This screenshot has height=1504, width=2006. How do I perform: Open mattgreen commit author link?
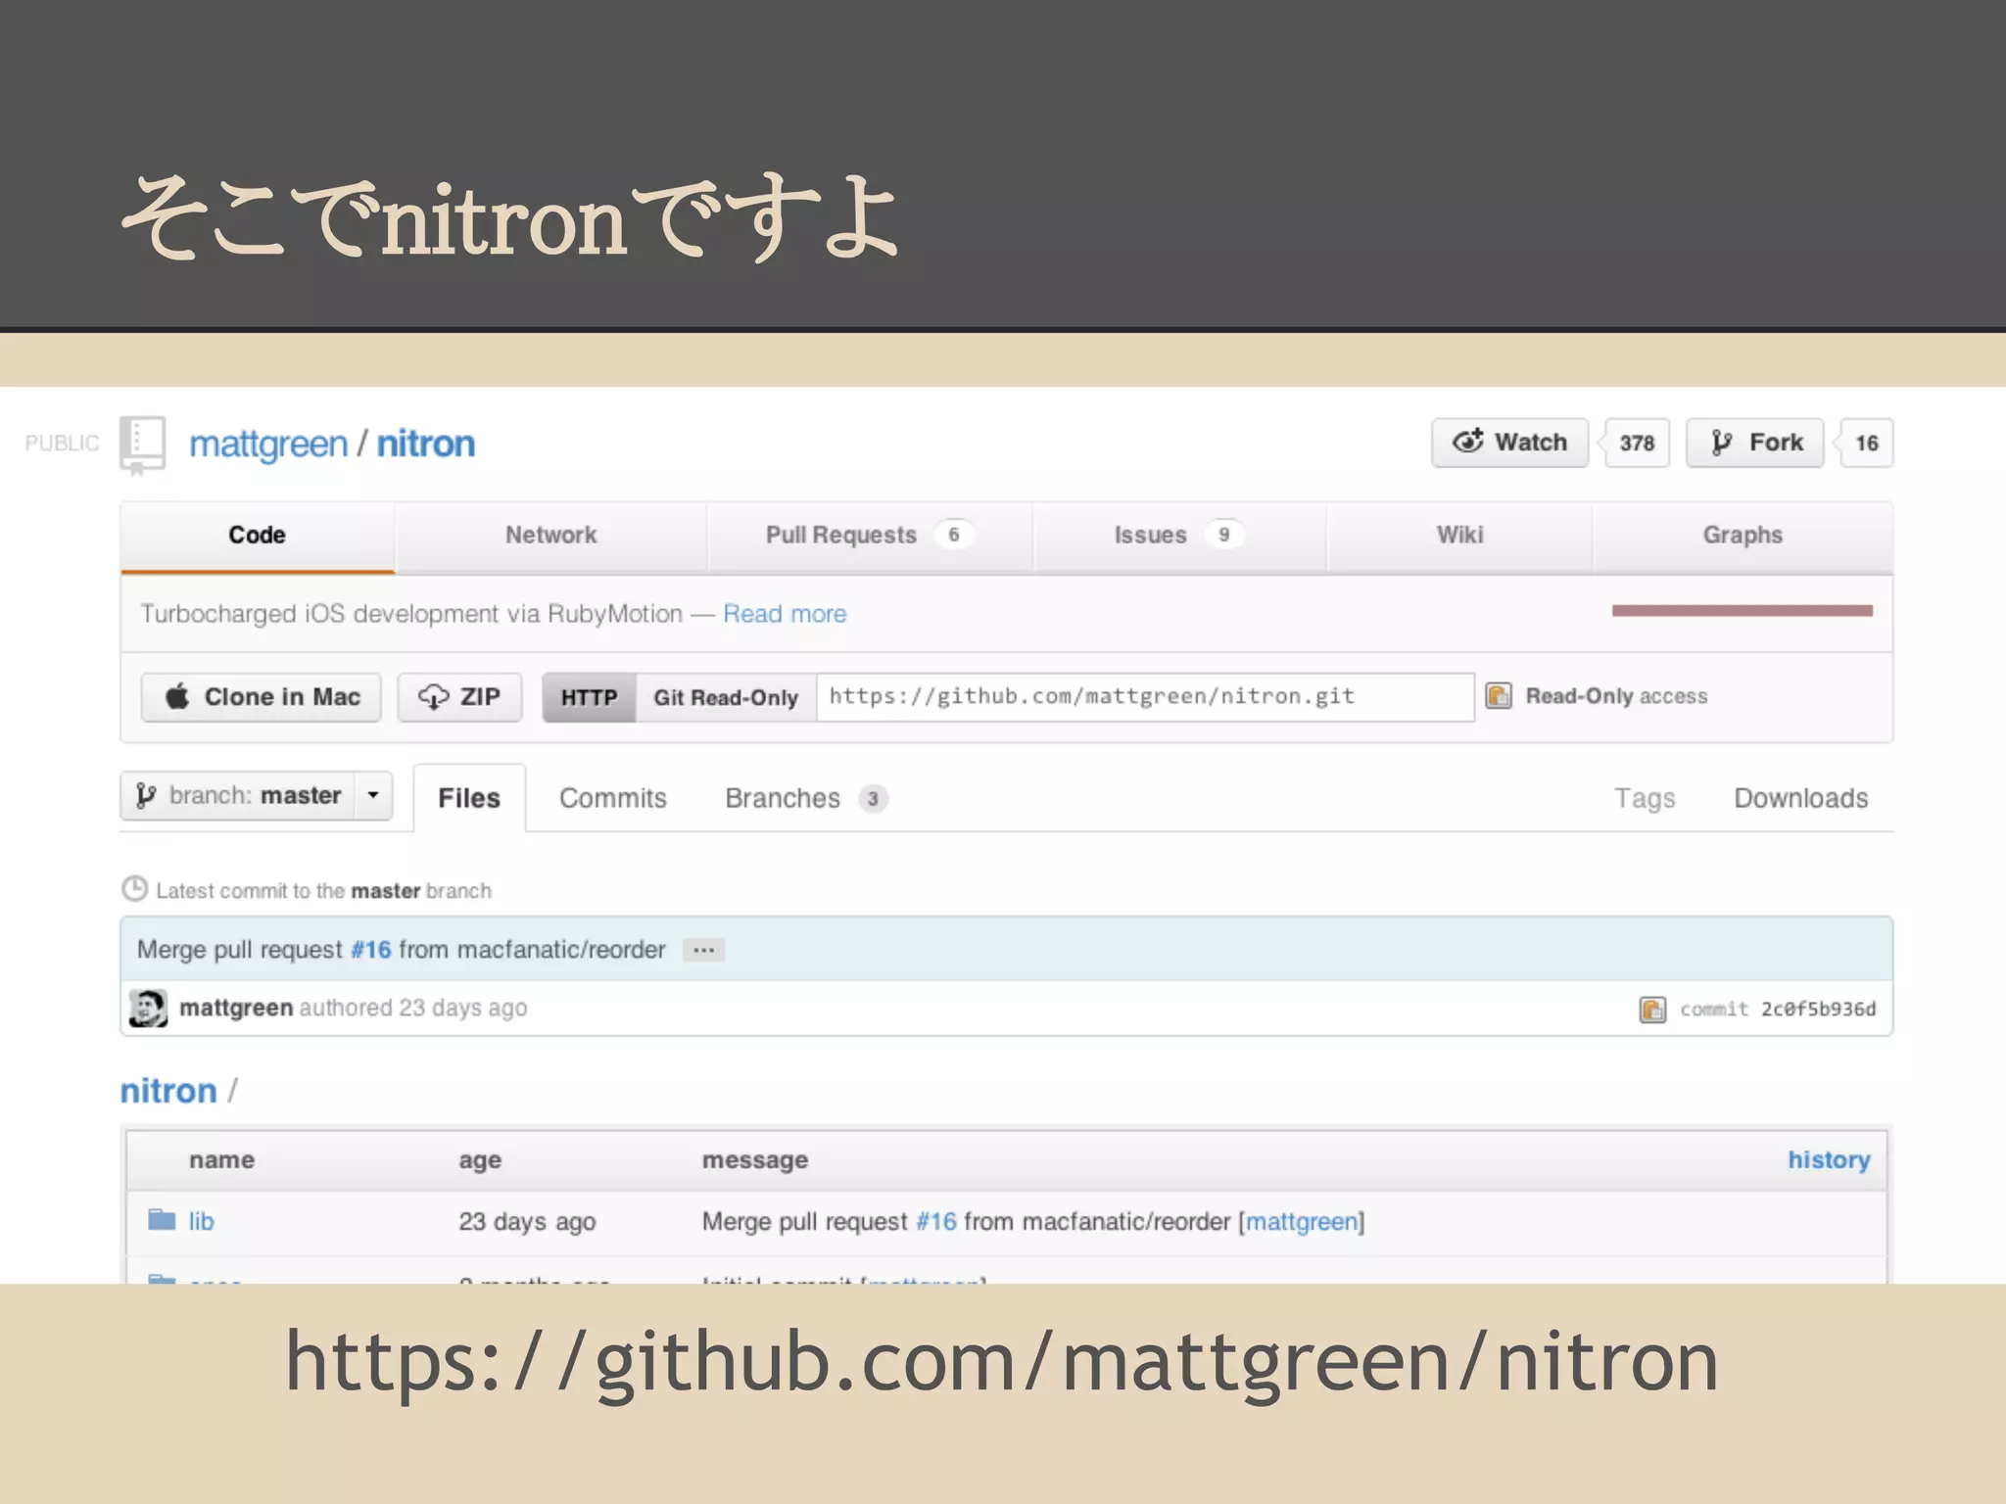[236, 1009]
